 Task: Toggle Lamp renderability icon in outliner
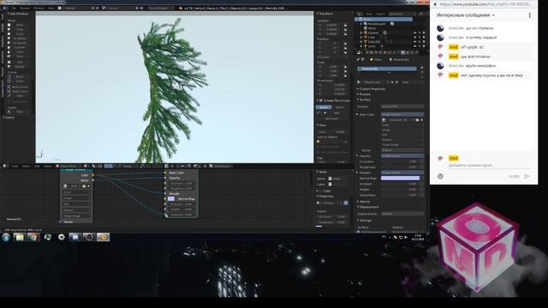(x=424, y=46)
